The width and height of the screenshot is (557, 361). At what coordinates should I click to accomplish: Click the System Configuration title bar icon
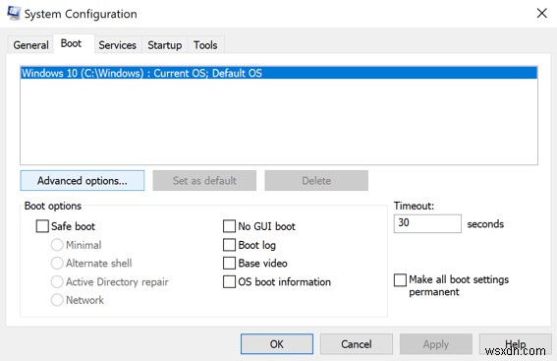point(14,13)
